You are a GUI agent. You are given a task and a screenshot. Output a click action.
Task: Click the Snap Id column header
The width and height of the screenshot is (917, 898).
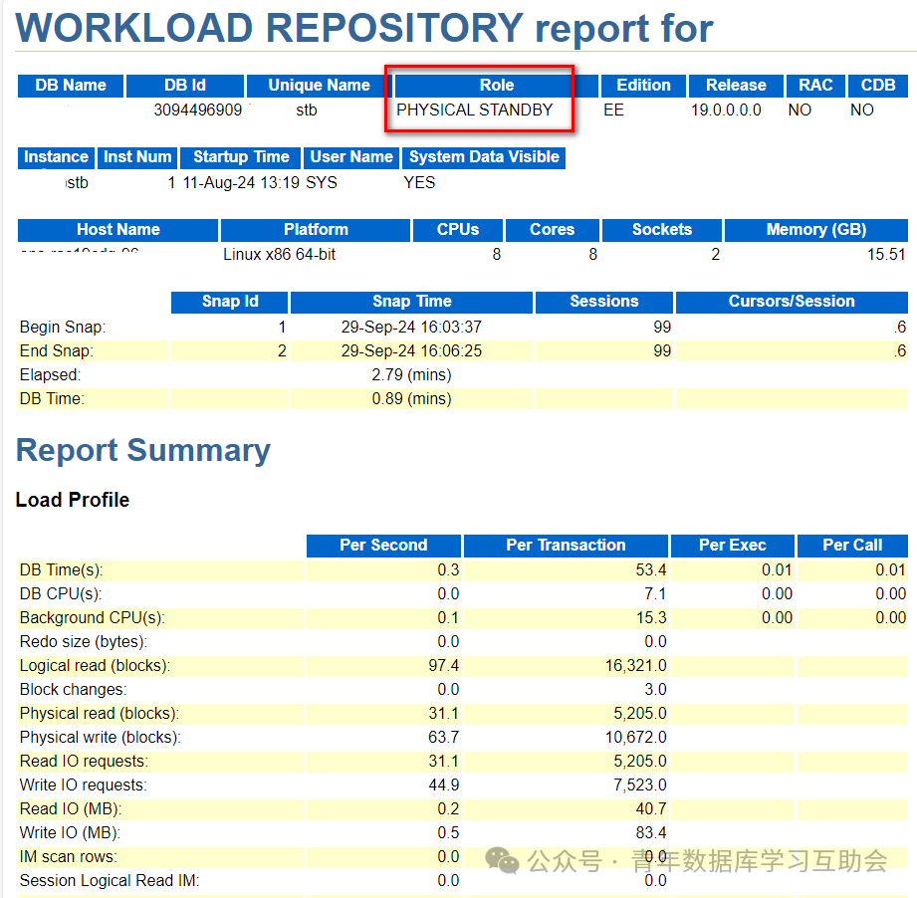(230, 302)
